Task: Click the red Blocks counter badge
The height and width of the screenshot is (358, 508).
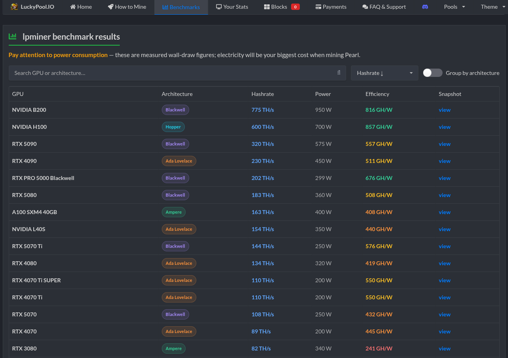Action: click(x=295, y=7)
